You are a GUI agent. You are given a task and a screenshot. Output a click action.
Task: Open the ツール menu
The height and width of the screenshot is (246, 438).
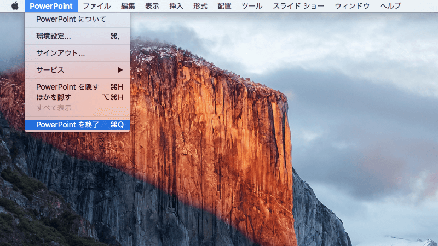[252, 6]
